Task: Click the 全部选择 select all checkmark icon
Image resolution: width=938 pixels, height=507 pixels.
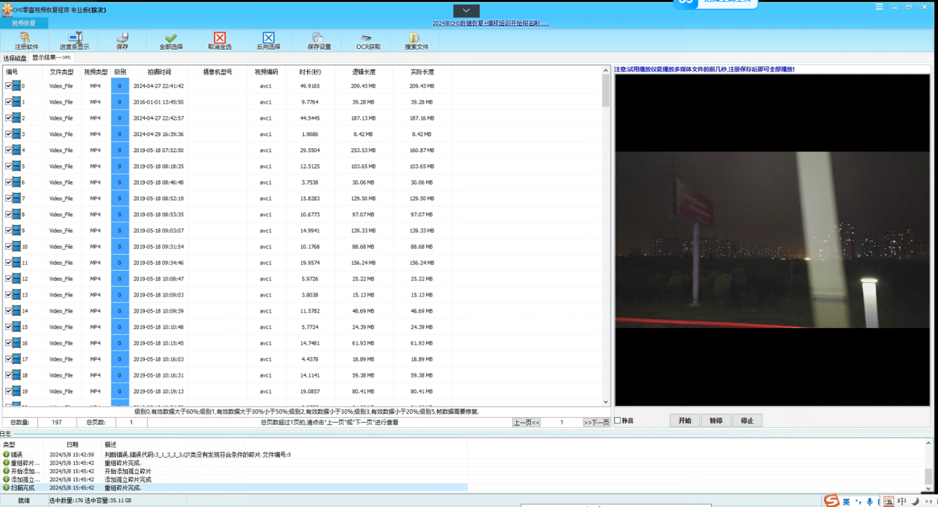Action: click(x=171, y=38)
